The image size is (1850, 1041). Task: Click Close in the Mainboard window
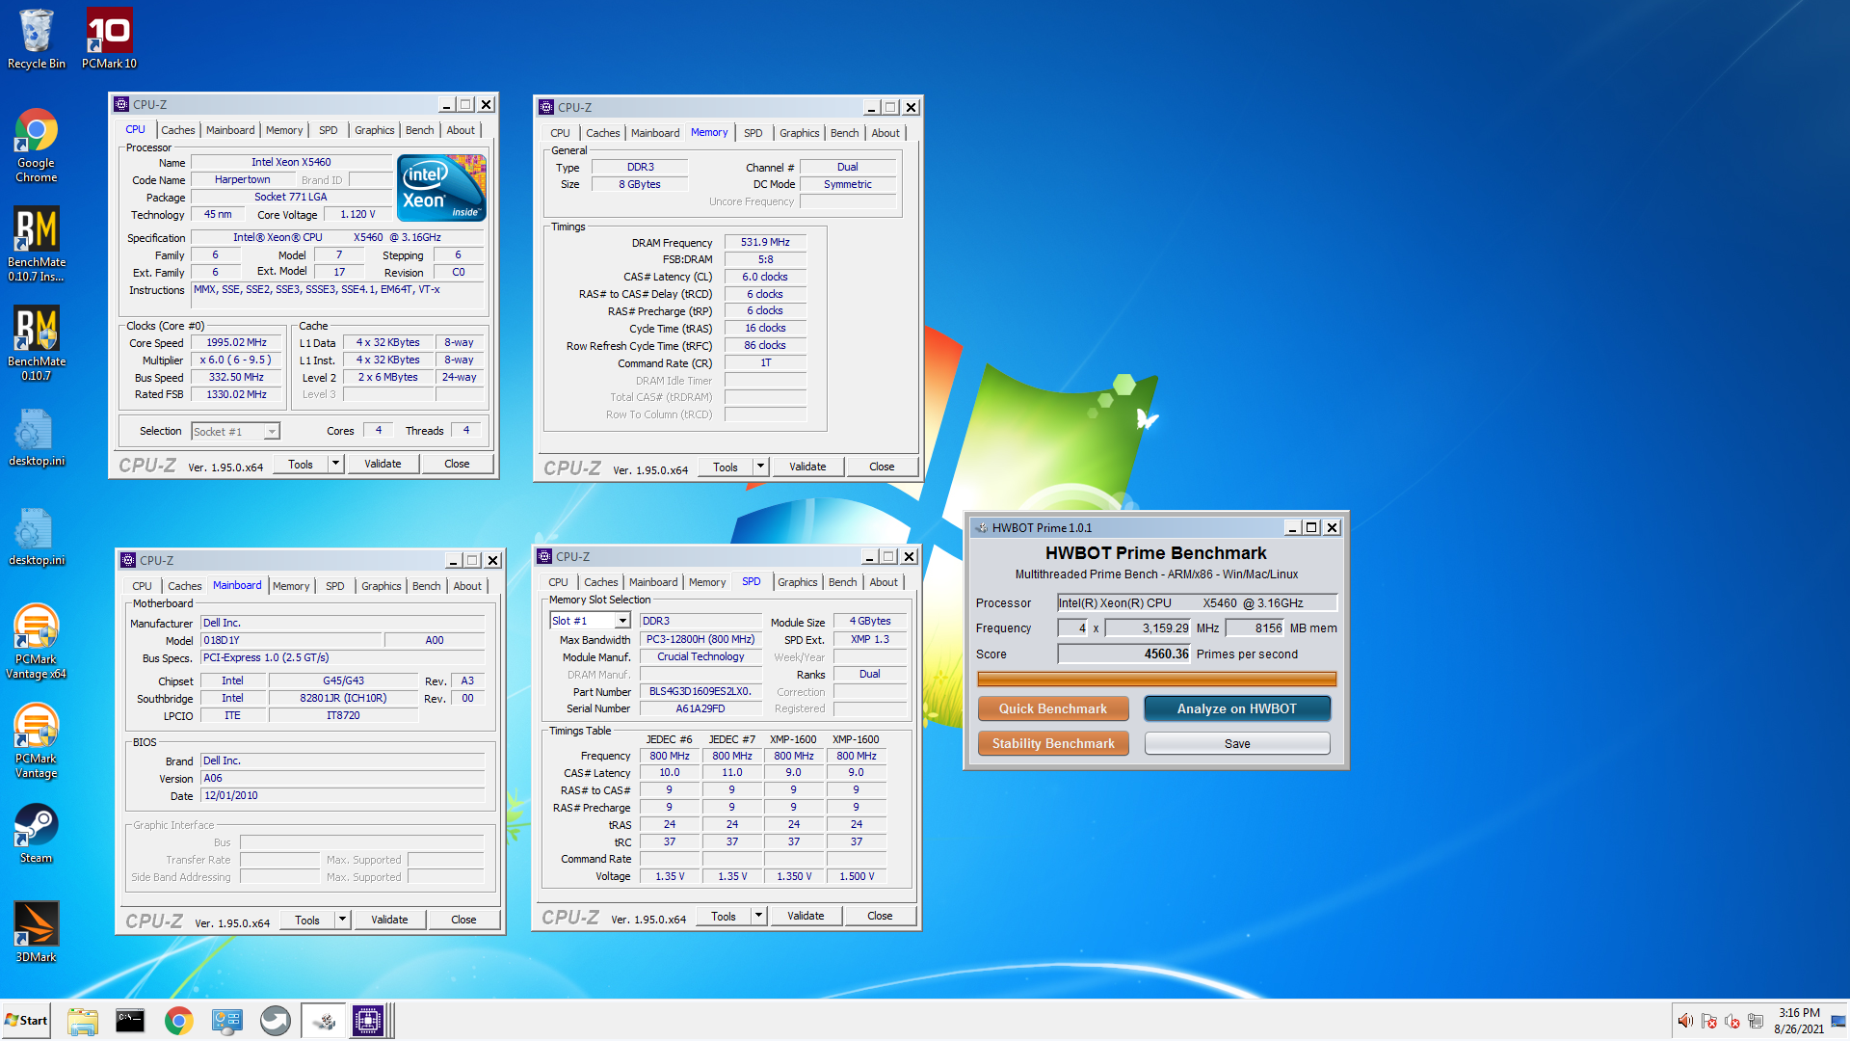tap(463, 920)
